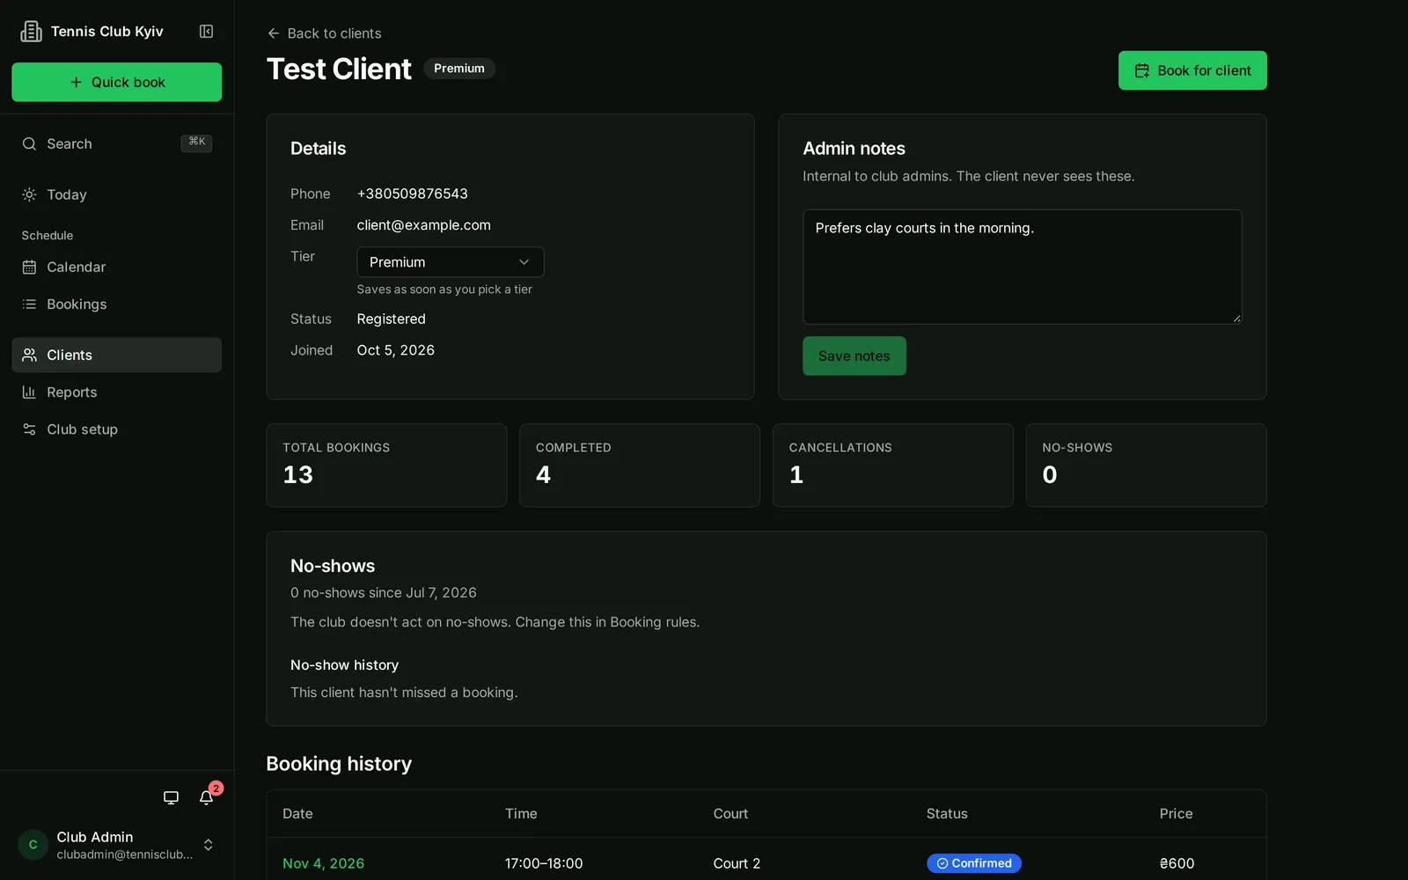Screen dimensions: 1408x880
Task: Click the Tennis Club Kyiv building logo icon
Action: [31, 32]
